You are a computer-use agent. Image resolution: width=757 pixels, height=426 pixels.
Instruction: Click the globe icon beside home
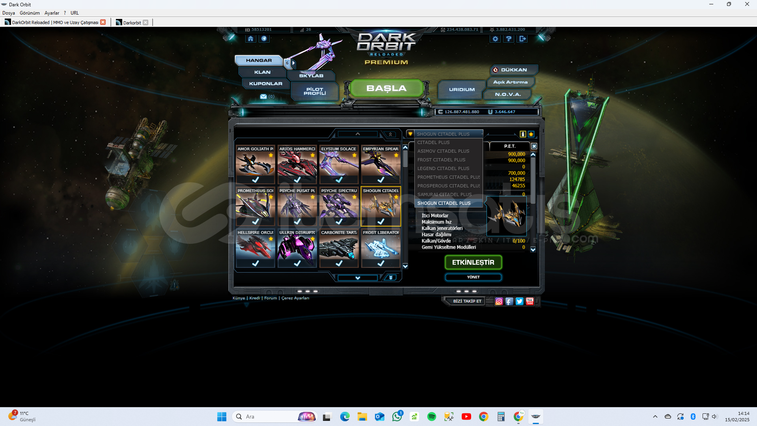tap(264, 39)
